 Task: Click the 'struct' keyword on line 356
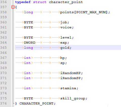(x=40, y=2)
